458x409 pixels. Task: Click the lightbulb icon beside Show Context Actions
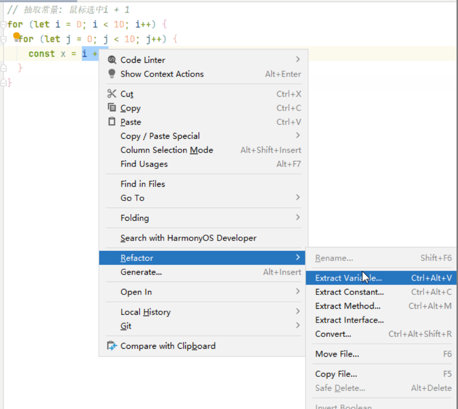112,74
